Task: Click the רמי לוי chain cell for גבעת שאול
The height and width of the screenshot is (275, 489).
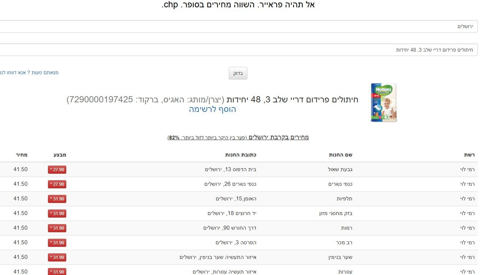Action: click(x=467, y=169)
